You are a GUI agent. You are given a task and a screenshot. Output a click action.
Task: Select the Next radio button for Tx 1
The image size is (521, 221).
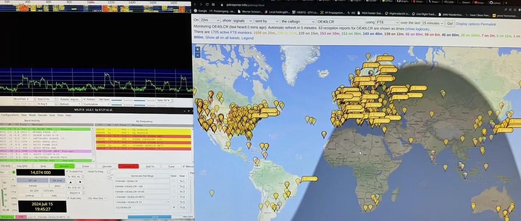(x=174, y=181)
